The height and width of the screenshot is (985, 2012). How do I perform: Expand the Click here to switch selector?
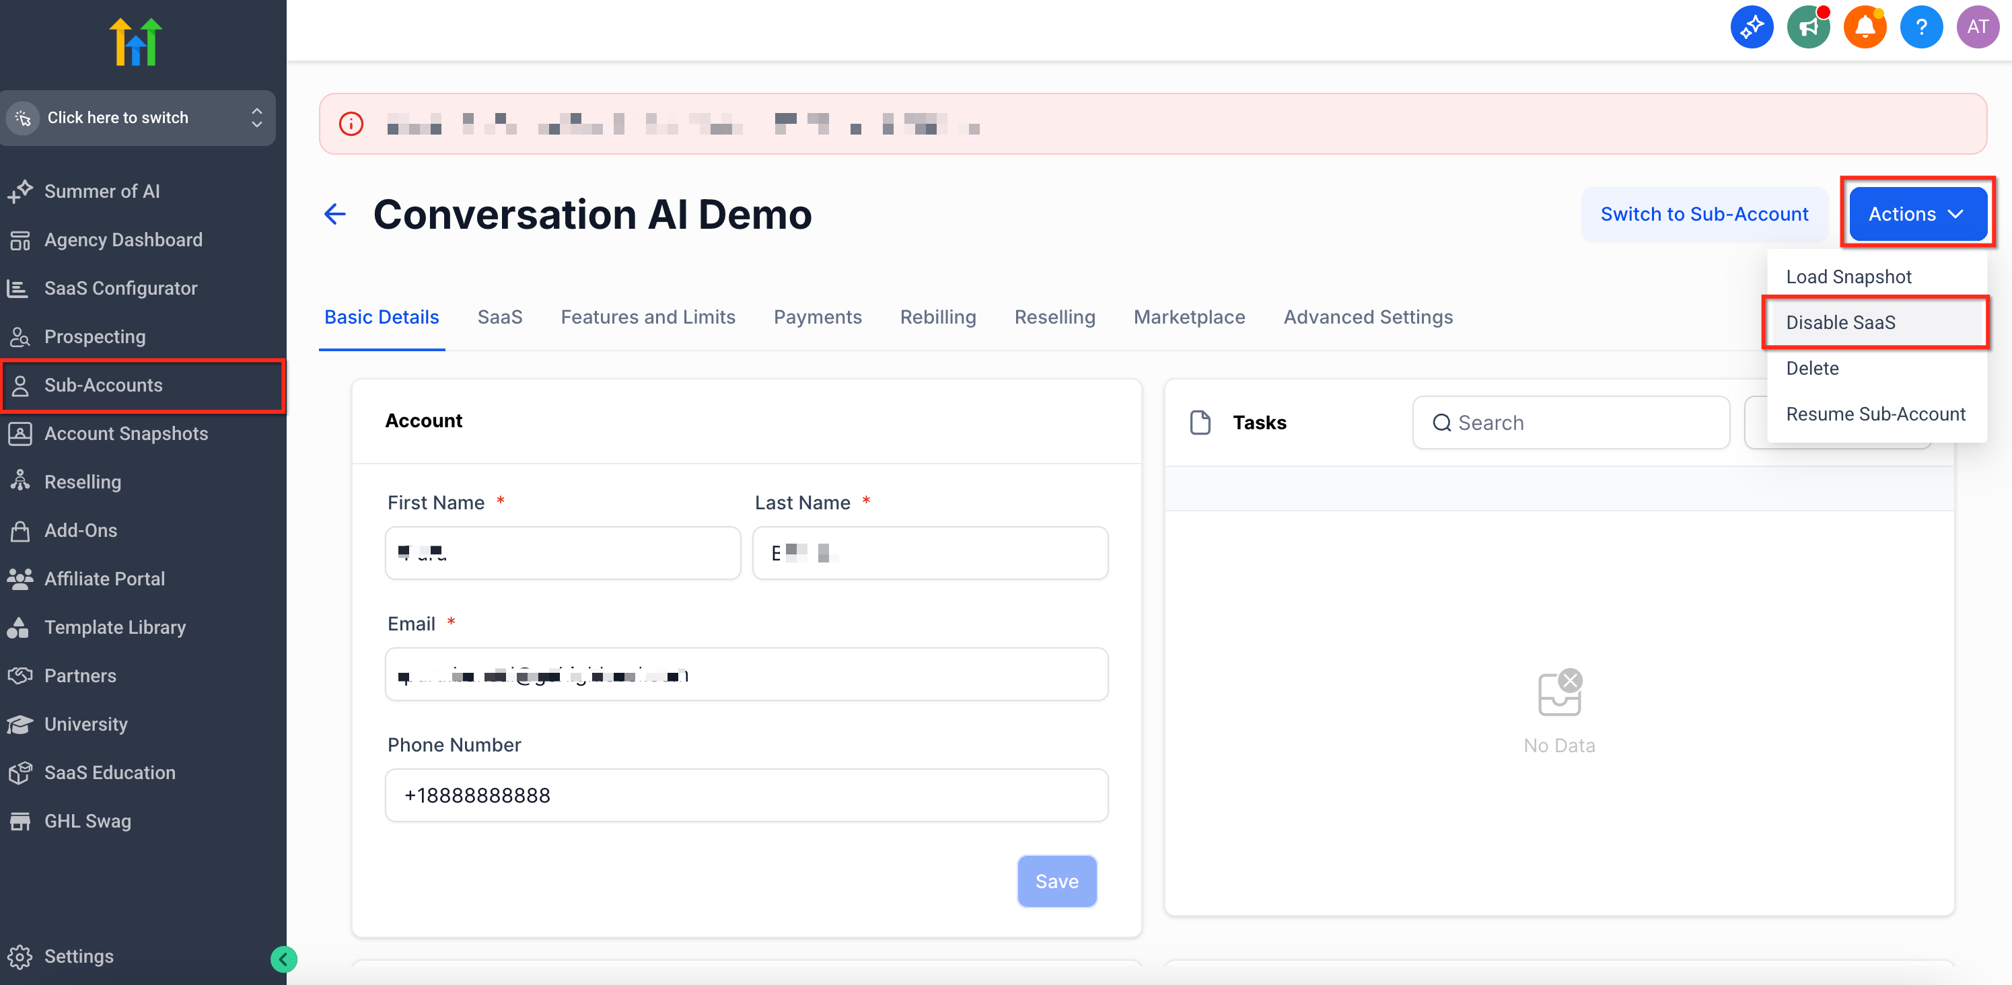point(137,118)
